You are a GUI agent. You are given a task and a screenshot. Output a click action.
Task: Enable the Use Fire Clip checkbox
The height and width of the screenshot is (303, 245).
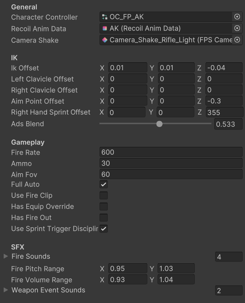[104, 195]
